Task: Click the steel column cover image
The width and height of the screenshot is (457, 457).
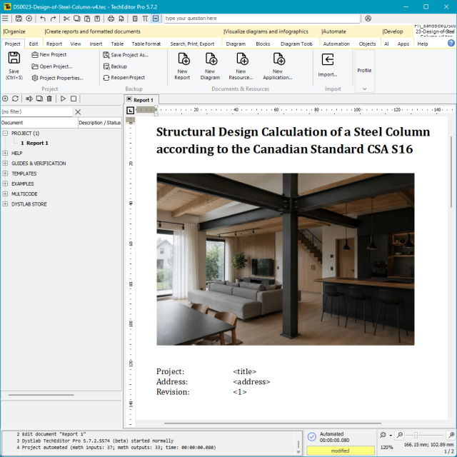Action: click(x=286, y=259)
